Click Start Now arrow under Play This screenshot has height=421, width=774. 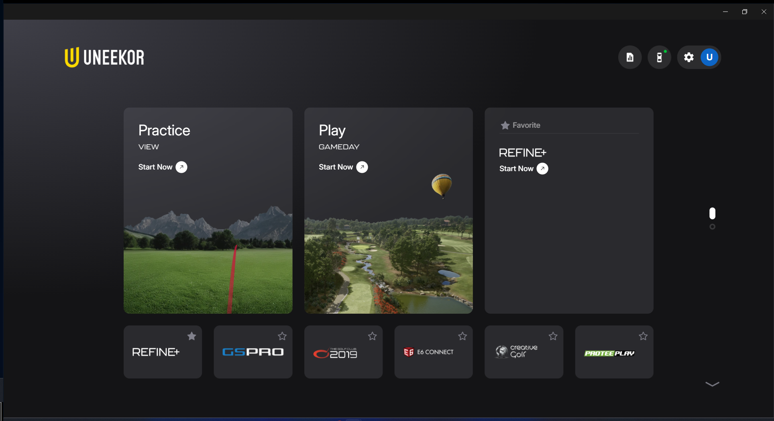click(x=362, y=167)
